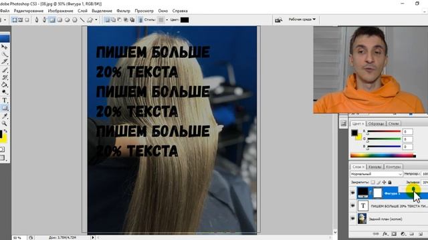Click the Shape Layers option icon
Image resolution: width=428 pixels, height=240 pixels.
pyautogui.click(x=15, y=20)
